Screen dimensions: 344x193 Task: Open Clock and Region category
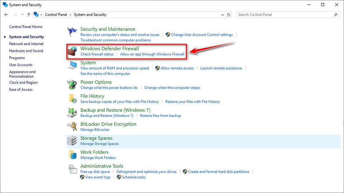(x=23, y=82)
